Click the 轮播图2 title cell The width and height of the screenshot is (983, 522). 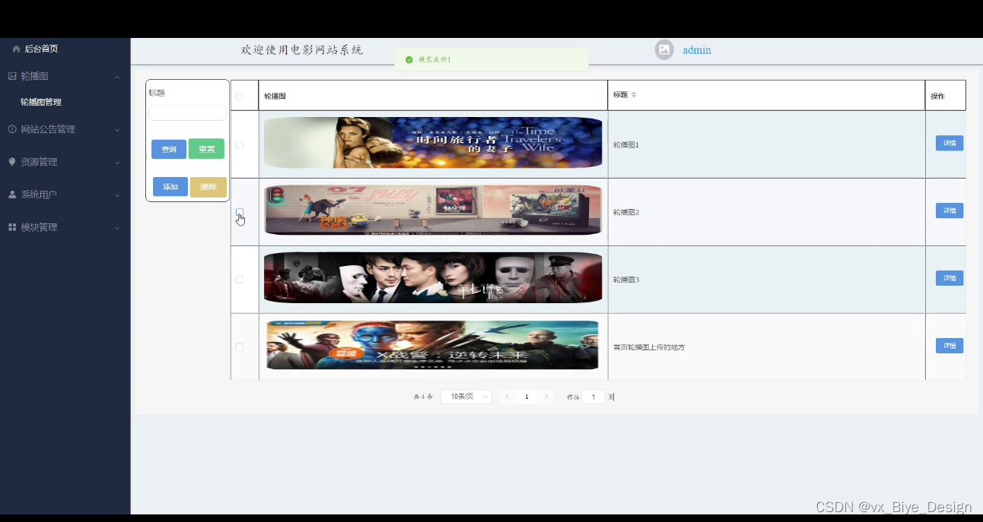766,212
